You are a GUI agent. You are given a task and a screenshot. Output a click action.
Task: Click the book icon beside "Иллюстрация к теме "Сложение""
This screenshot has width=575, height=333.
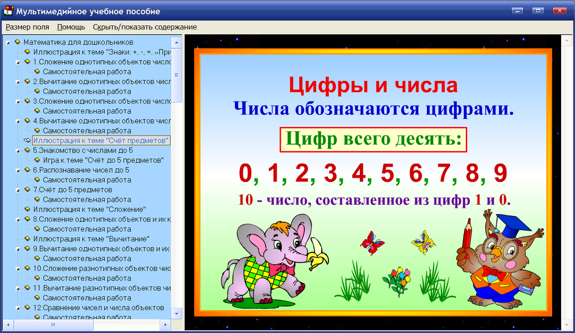(x=27, y=209)
